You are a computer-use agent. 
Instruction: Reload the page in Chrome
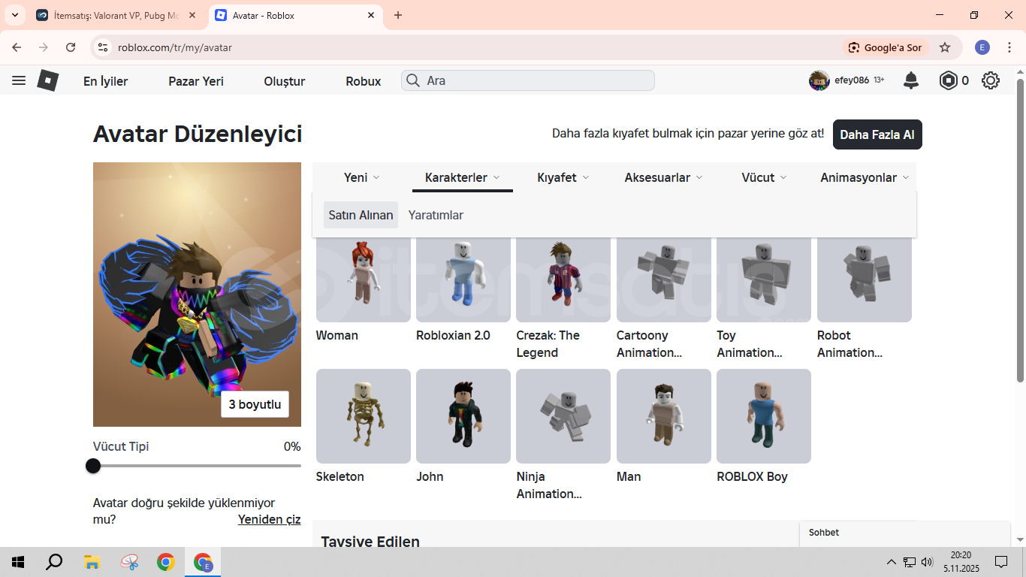[x=71, y=47]
